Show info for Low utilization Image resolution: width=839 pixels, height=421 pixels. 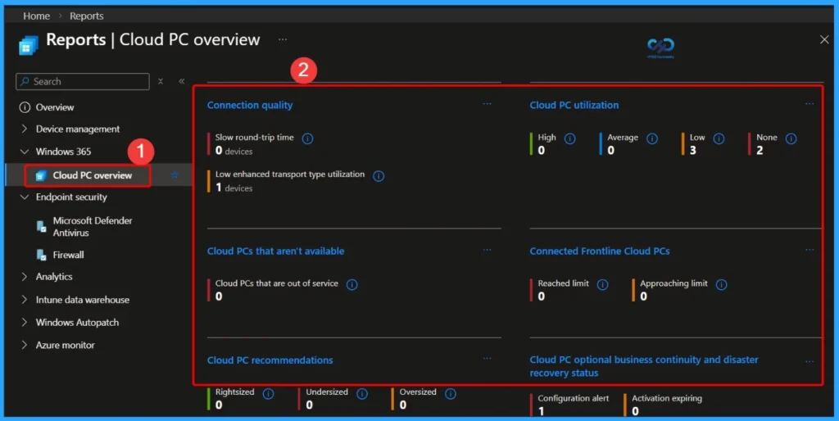pos(719,138)
